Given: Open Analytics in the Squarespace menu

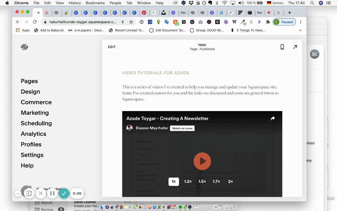Looking at the screenshot, I should [x=34, y=134].
